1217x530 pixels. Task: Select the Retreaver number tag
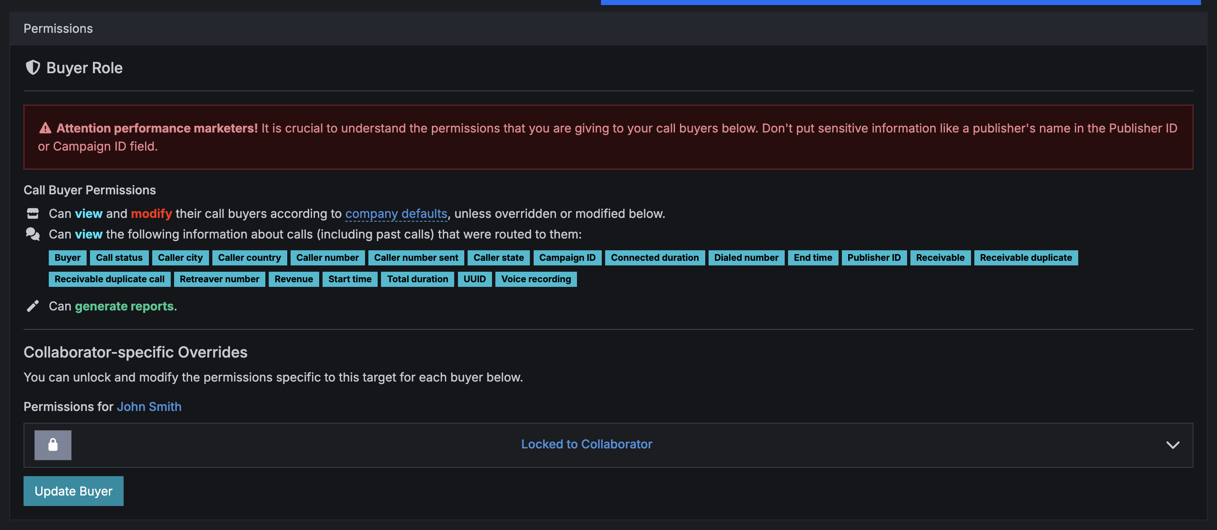point(219,279)
